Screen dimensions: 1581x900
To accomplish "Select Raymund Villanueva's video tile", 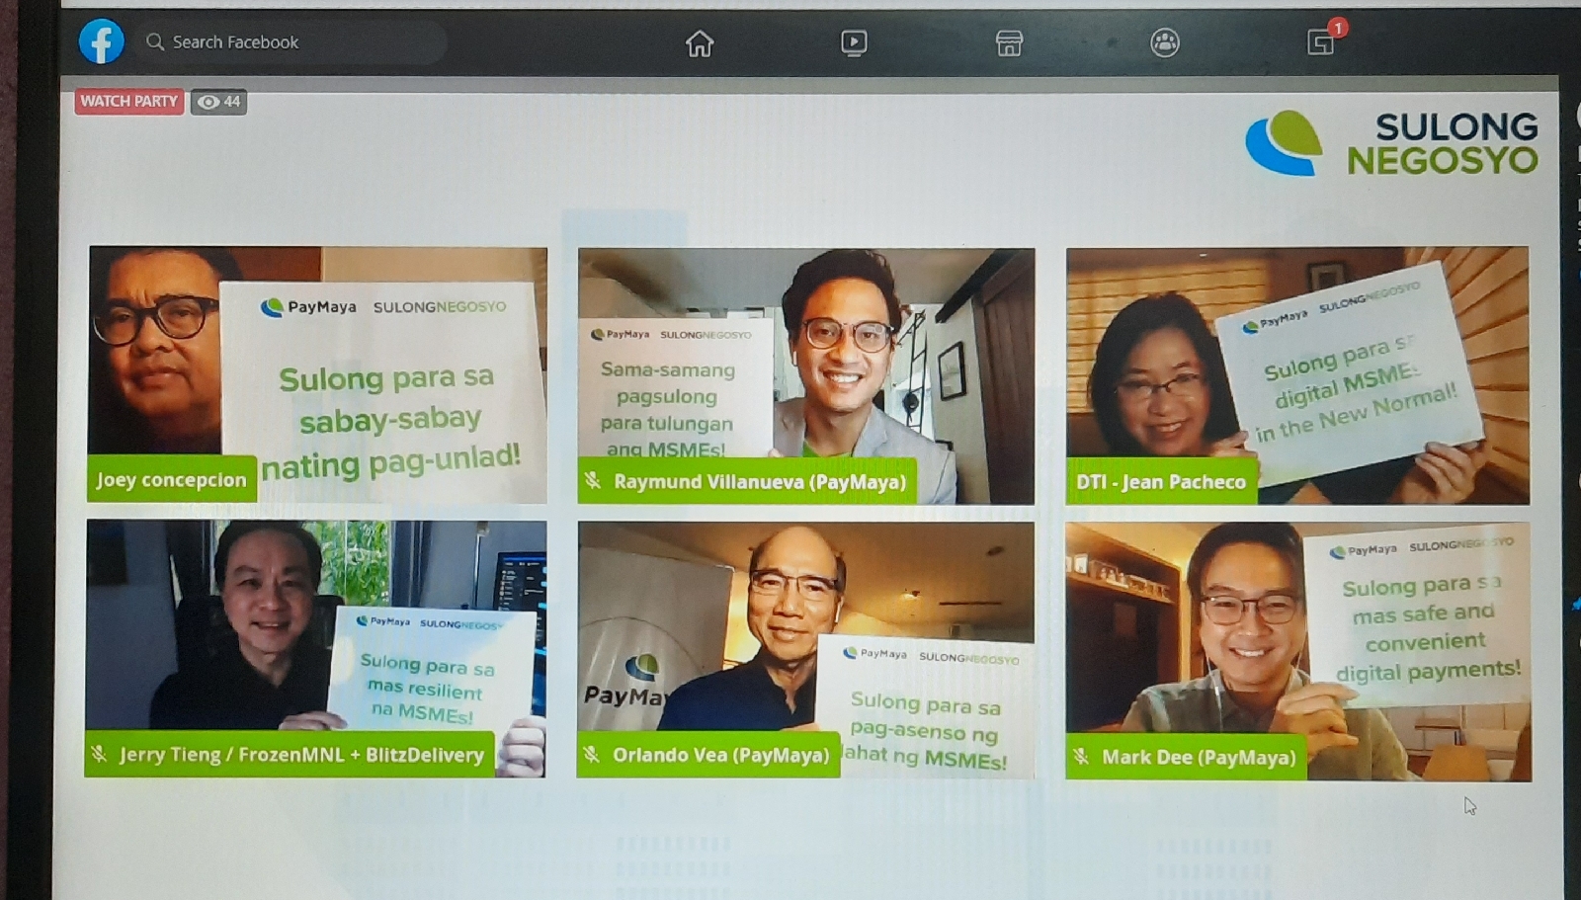I will (806, 376).
